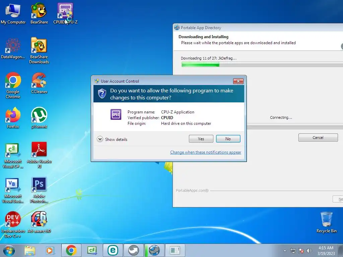Open the Action Center flag tray icon

coord(301,251)
